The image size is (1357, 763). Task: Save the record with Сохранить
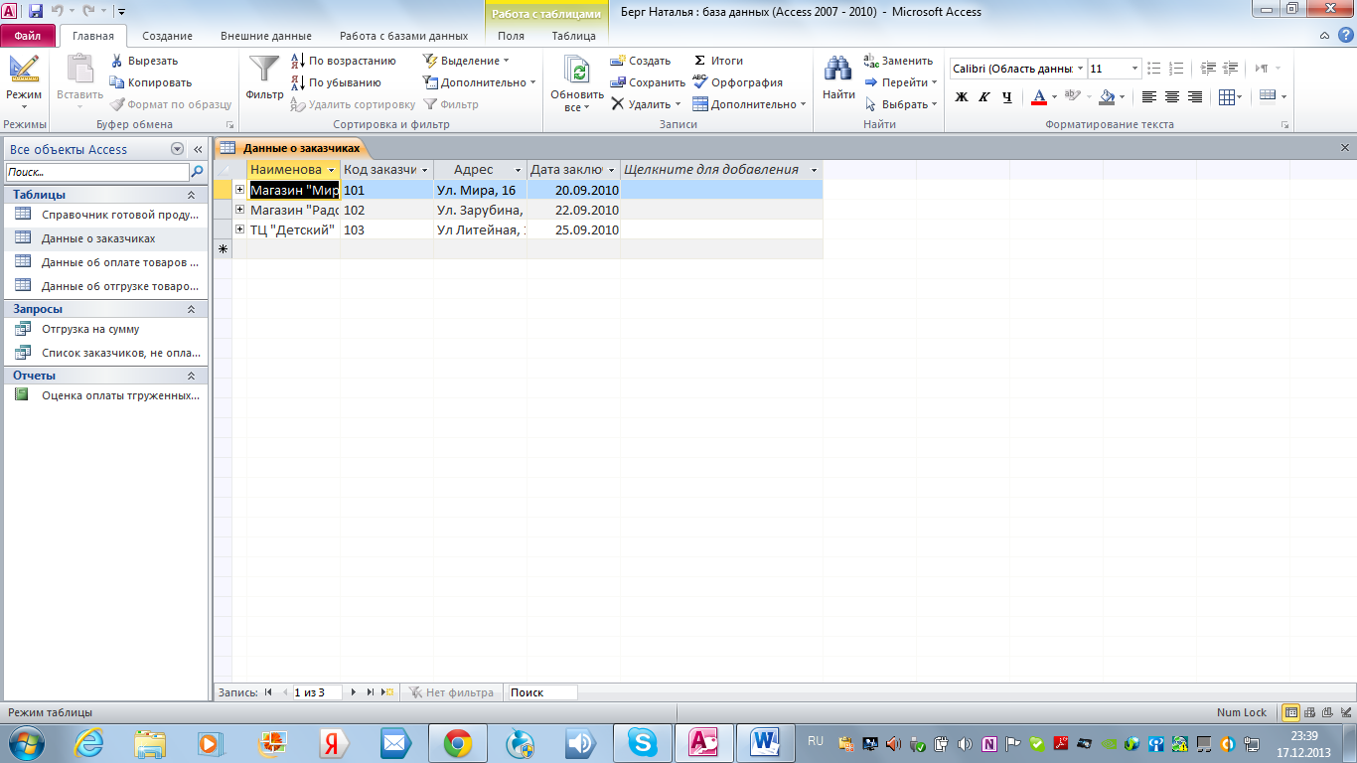[648, 82]
